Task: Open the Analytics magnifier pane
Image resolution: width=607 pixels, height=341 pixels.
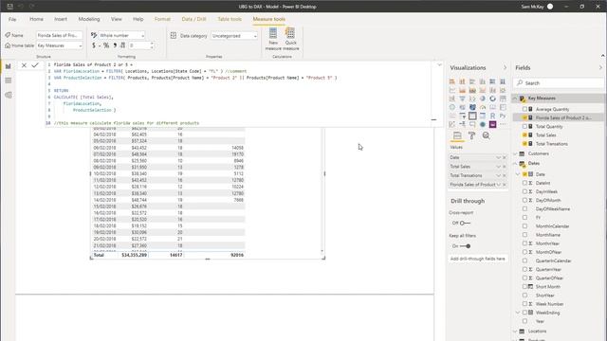Action: click(486, 135)
